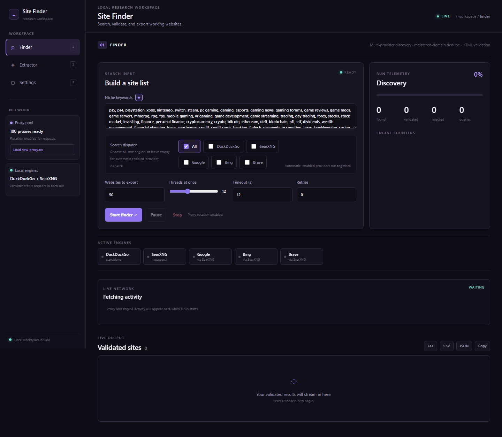Viewport: 502px width, 437px height.
Task: Enable the DuckDuckGo engine checkbox
Action: pos(211,146)
